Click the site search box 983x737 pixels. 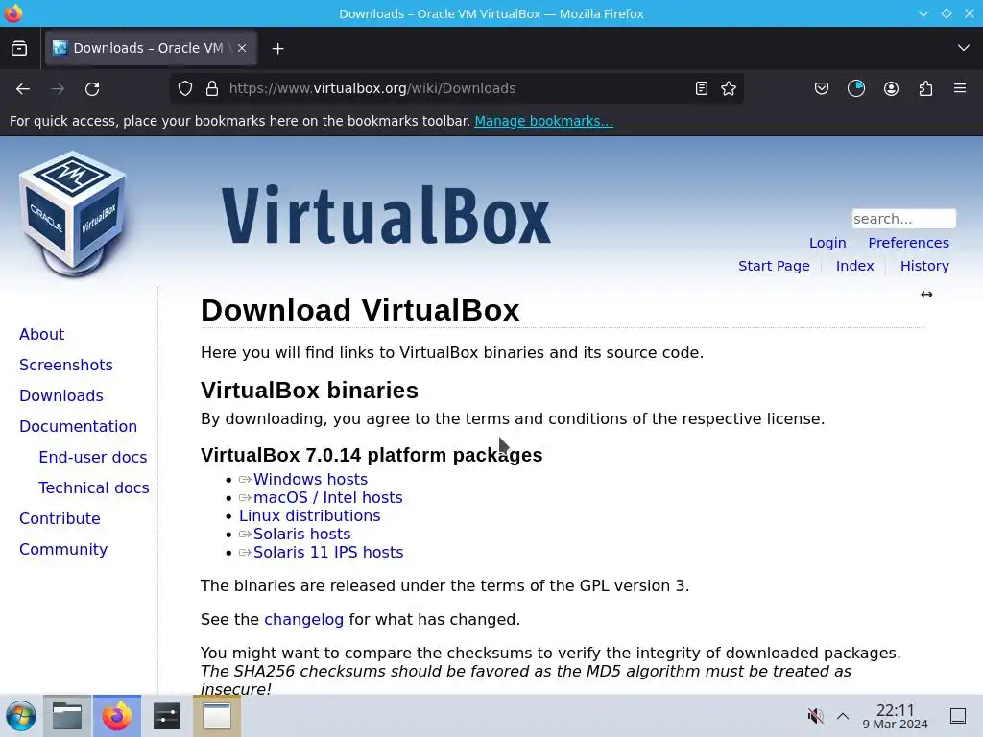pyautogui.click(x=903, y=219)
